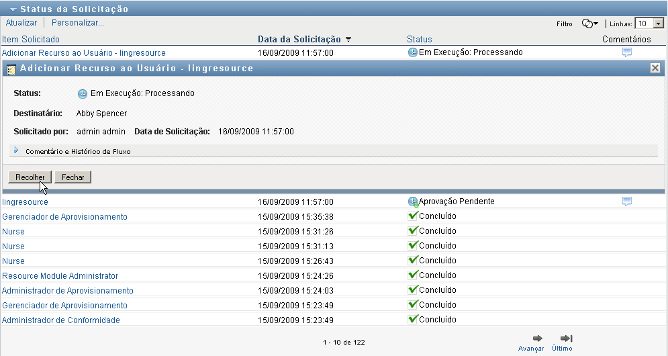The image size is (668, 356).
Task: Click green check icon on 15:24:03 row
Action: click(413, 290)
